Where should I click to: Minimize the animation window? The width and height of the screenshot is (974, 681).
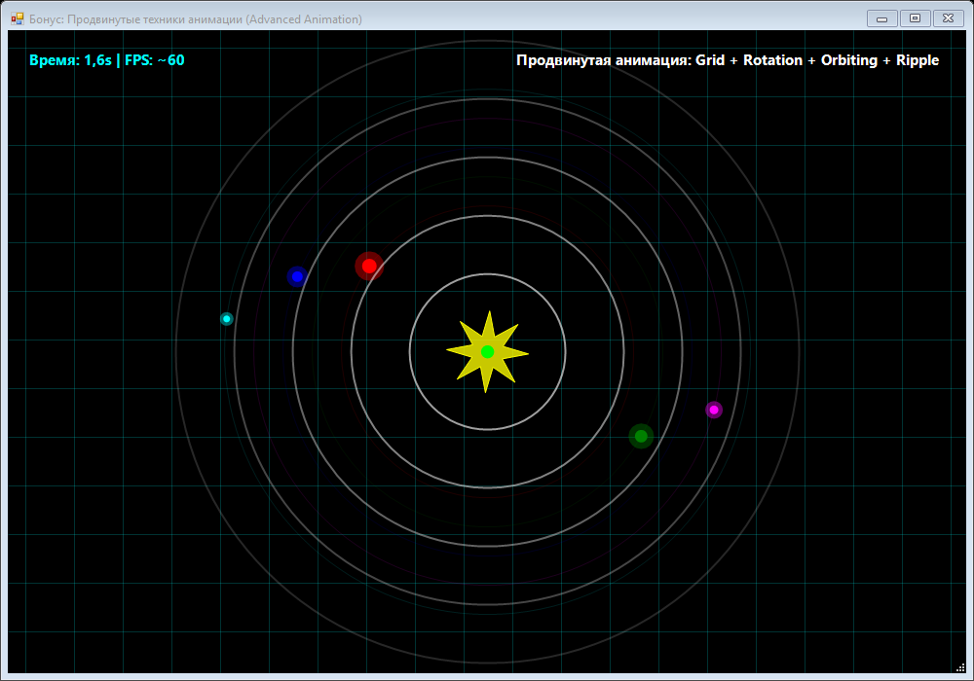pyautogui.click(x=882, y=18)
